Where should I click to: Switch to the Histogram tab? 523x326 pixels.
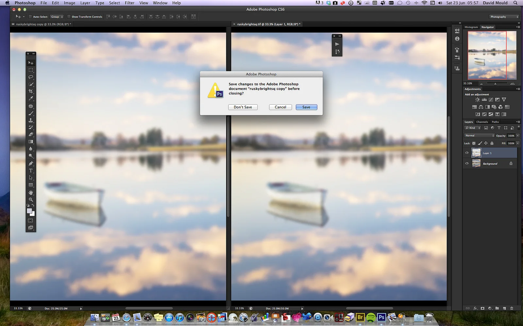(471, 27)
